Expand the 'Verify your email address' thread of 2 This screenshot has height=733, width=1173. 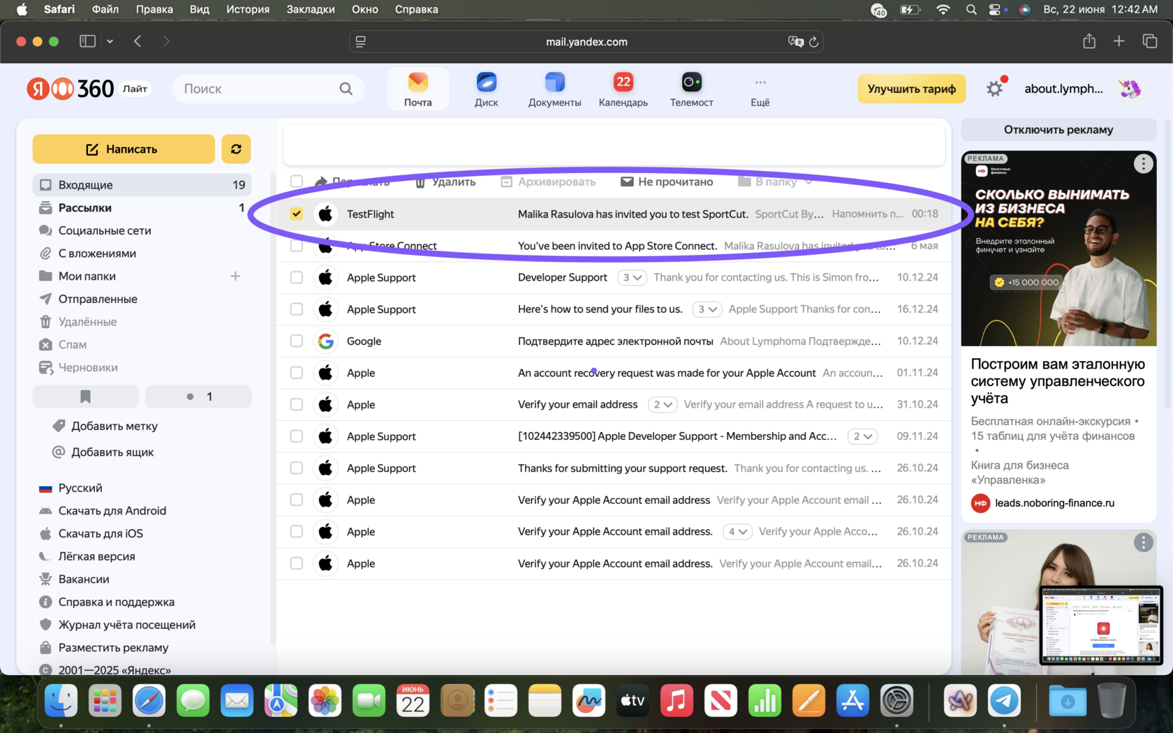pos(662,404)
